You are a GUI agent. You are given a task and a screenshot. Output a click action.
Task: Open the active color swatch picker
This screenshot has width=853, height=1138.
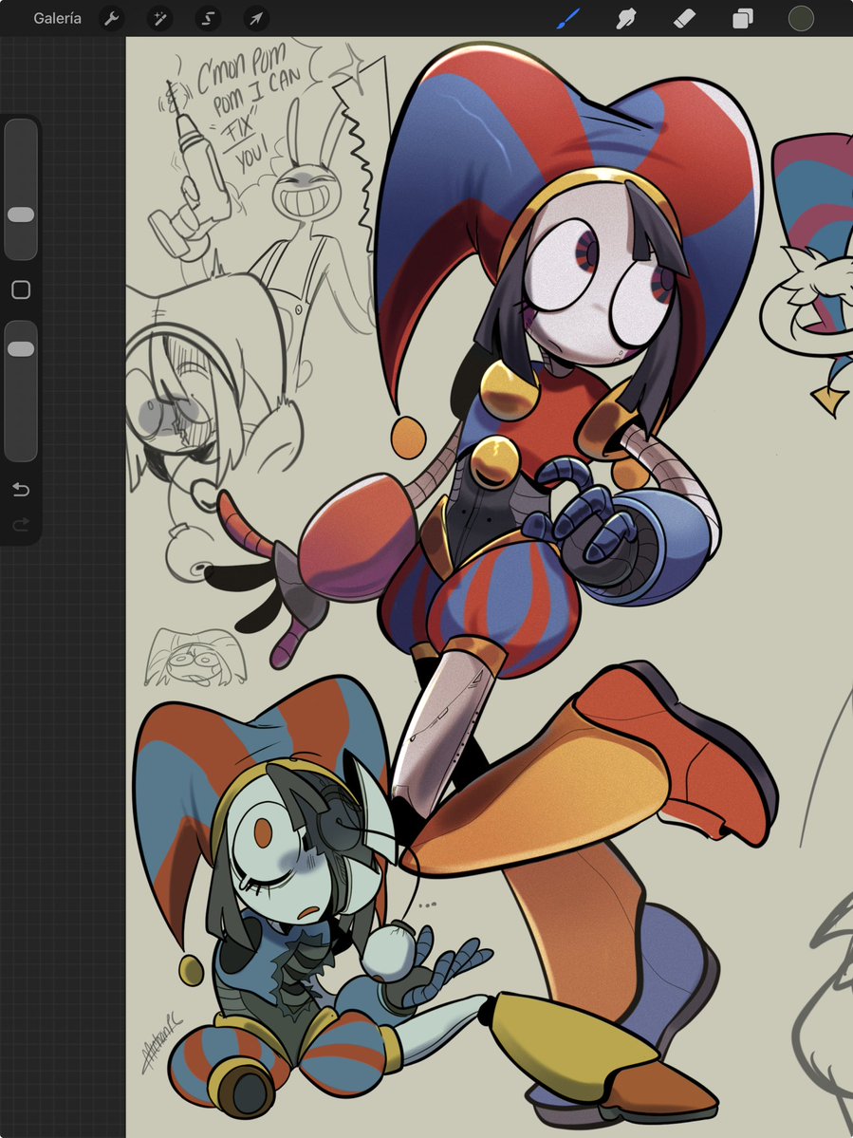pyautogui.click(x=801, y=19)
